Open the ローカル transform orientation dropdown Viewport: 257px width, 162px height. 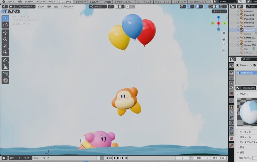98,7
